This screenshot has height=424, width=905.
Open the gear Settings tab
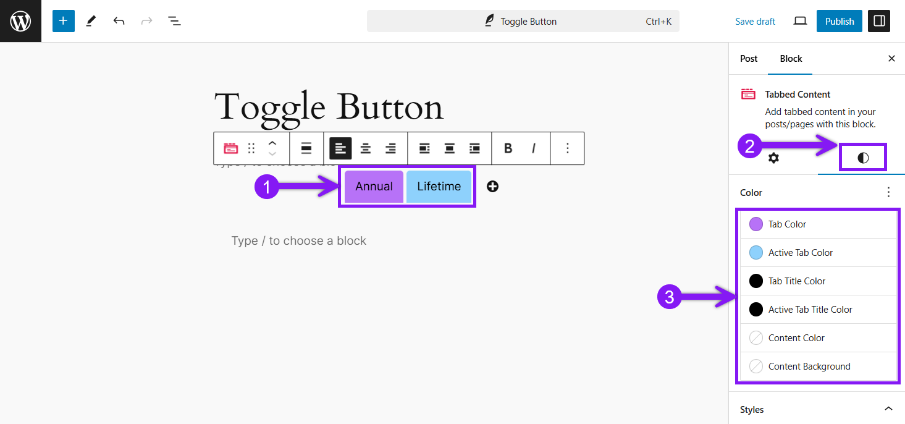coord(773,158)
